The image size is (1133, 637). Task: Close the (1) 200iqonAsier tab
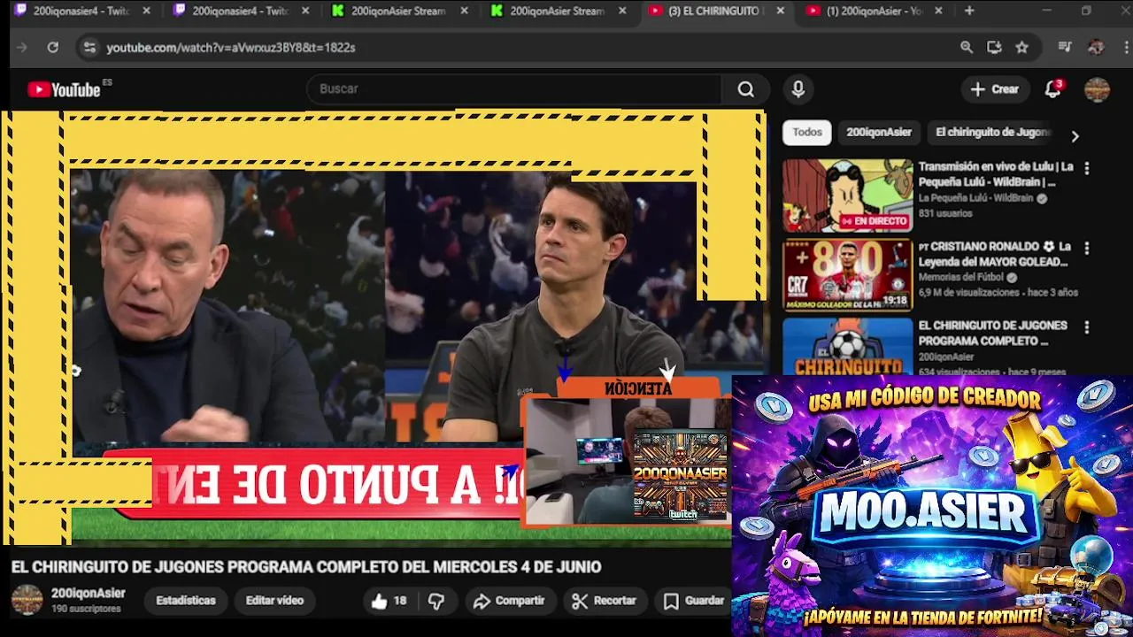pos(938,11)
